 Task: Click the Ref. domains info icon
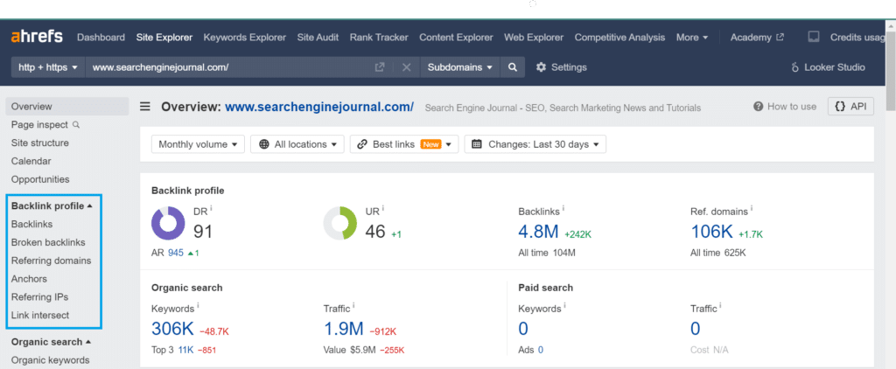(x=752, y=209)
